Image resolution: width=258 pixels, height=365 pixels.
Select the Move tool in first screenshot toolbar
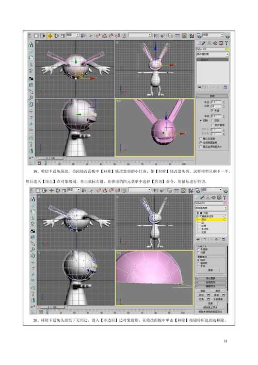(50, 36)
